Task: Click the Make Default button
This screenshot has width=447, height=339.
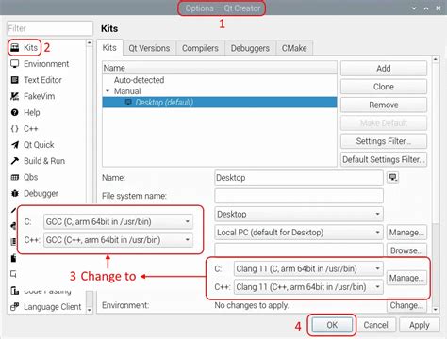Action: coord(384,123)
